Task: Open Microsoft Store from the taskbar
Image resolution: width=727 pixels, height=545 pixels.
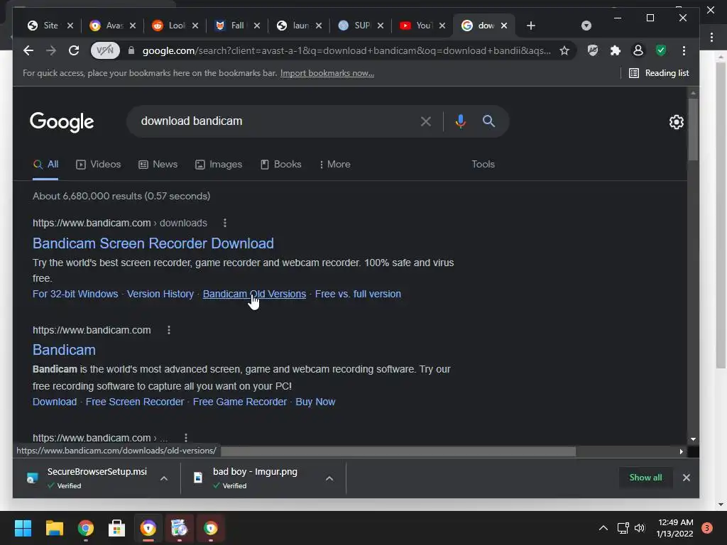Action: coord(116,528)
